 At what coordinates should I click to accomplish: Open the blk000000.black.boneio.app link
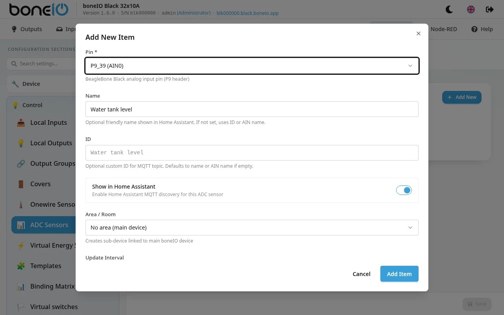pos(248,13)
